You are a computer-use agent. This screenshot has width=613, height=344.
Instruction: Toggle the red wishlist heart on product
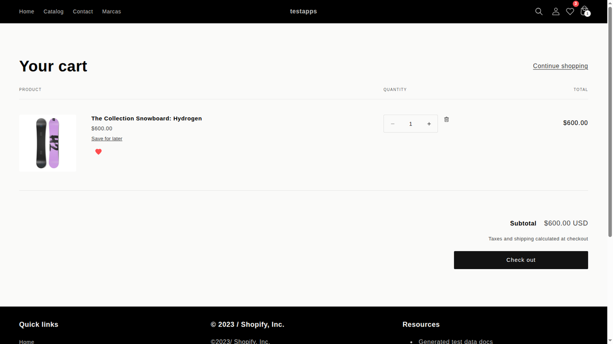(99, 152)
